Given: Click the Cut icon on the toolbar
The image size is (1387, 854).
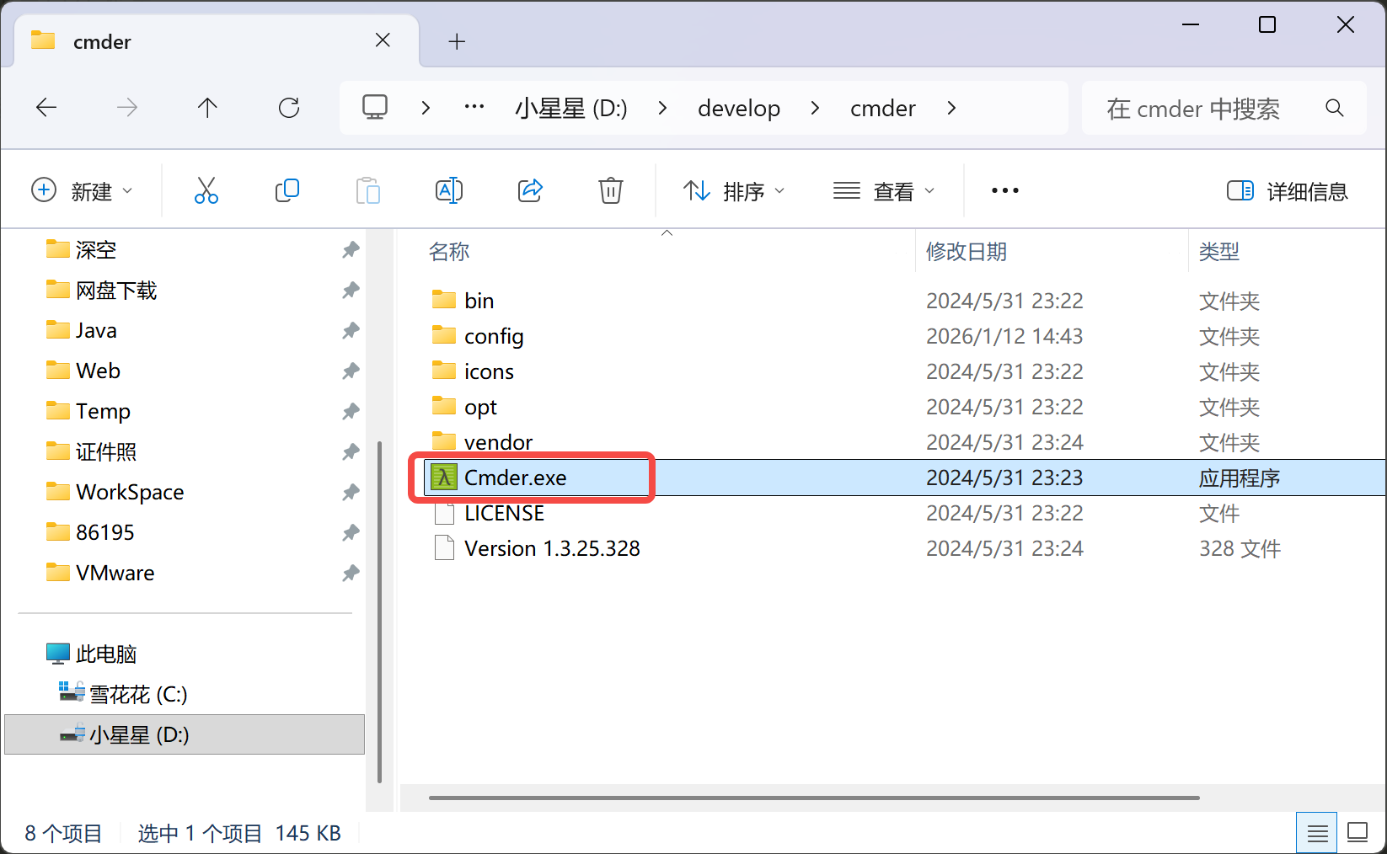Looking at the screenshot, I should (x=206, y=190).
